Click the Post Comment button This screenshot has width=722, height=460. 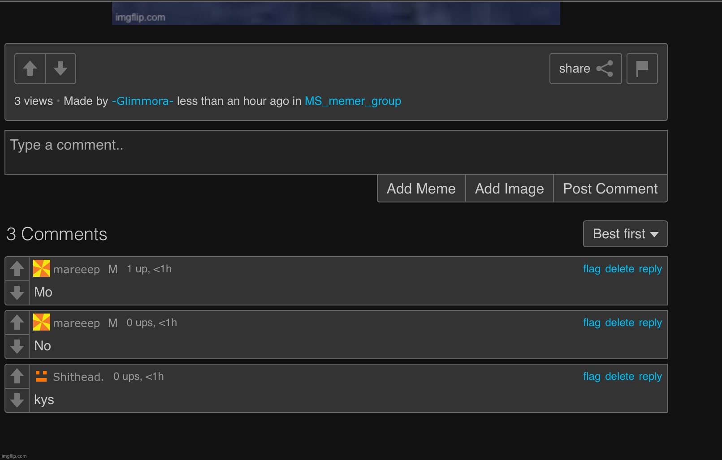tap(610, 189)
